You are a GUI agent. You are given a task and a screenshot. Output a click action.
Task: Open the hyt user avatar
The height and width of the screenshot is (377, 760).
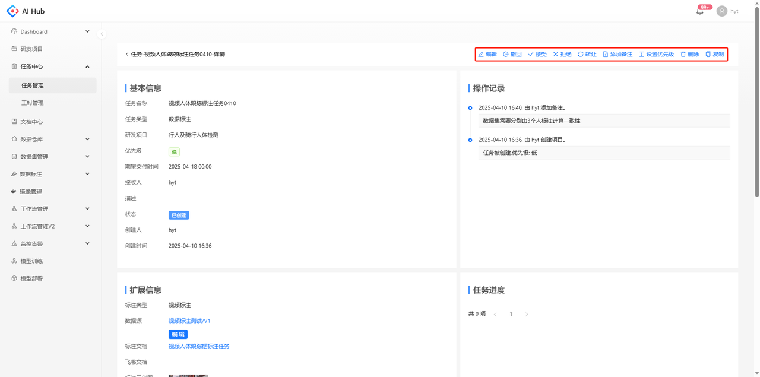coord(721,11)
